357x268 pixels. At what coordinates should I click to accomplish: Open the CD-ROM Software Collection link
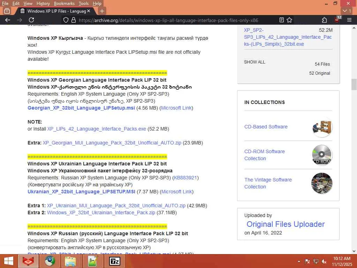tap(264, 155)
